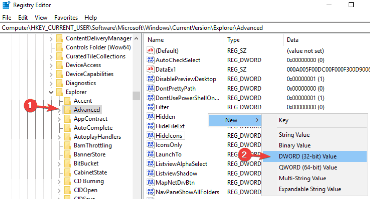
Task: Click the (Default) string value icon
Action: (x=150, y=50)
